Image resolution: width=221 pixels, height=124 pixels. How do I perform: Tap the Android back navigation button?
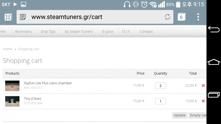click(x=214, y=29)
